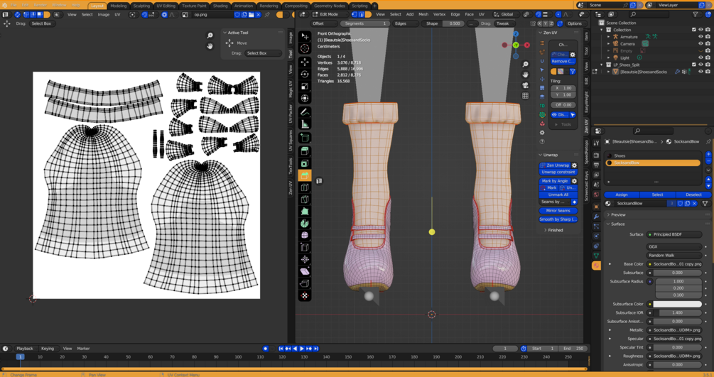Select the Annotate tool
The image size is (714, 377).
click(305, 112)
